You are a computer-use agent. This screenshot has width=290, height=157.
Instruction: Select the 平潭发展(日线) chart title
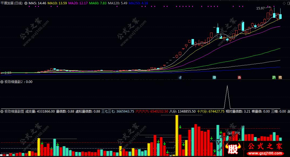point(12,3)
